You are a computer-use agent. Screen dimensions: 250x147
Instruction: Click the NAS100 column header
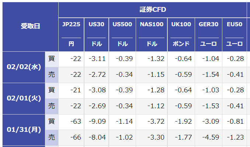[152, 35]
